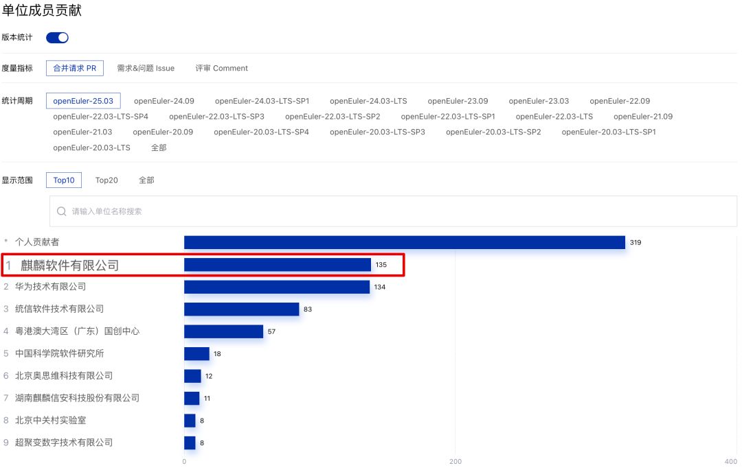Select openEuler-20.09 period

(163, 132)
